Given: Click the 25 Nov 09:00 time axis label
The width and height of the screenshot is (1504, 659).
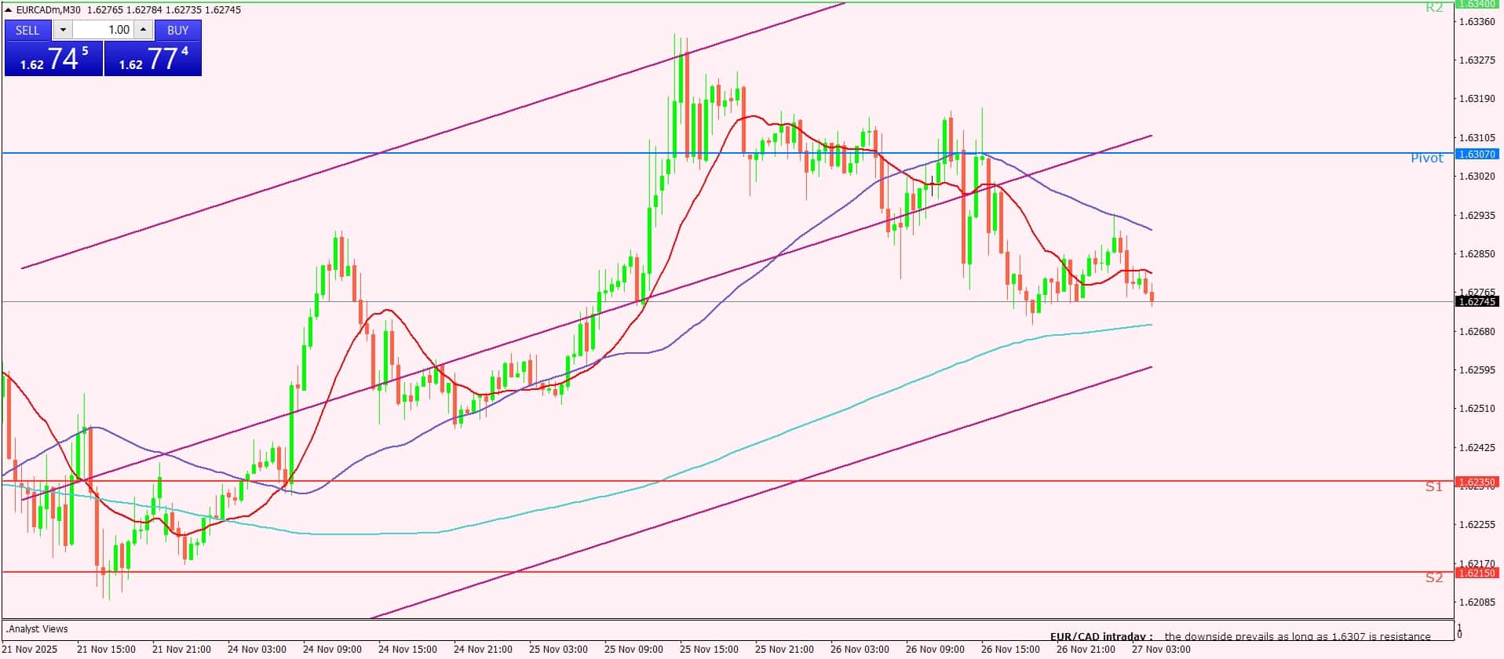Looking at the screenshot, I should click(635, 650).
